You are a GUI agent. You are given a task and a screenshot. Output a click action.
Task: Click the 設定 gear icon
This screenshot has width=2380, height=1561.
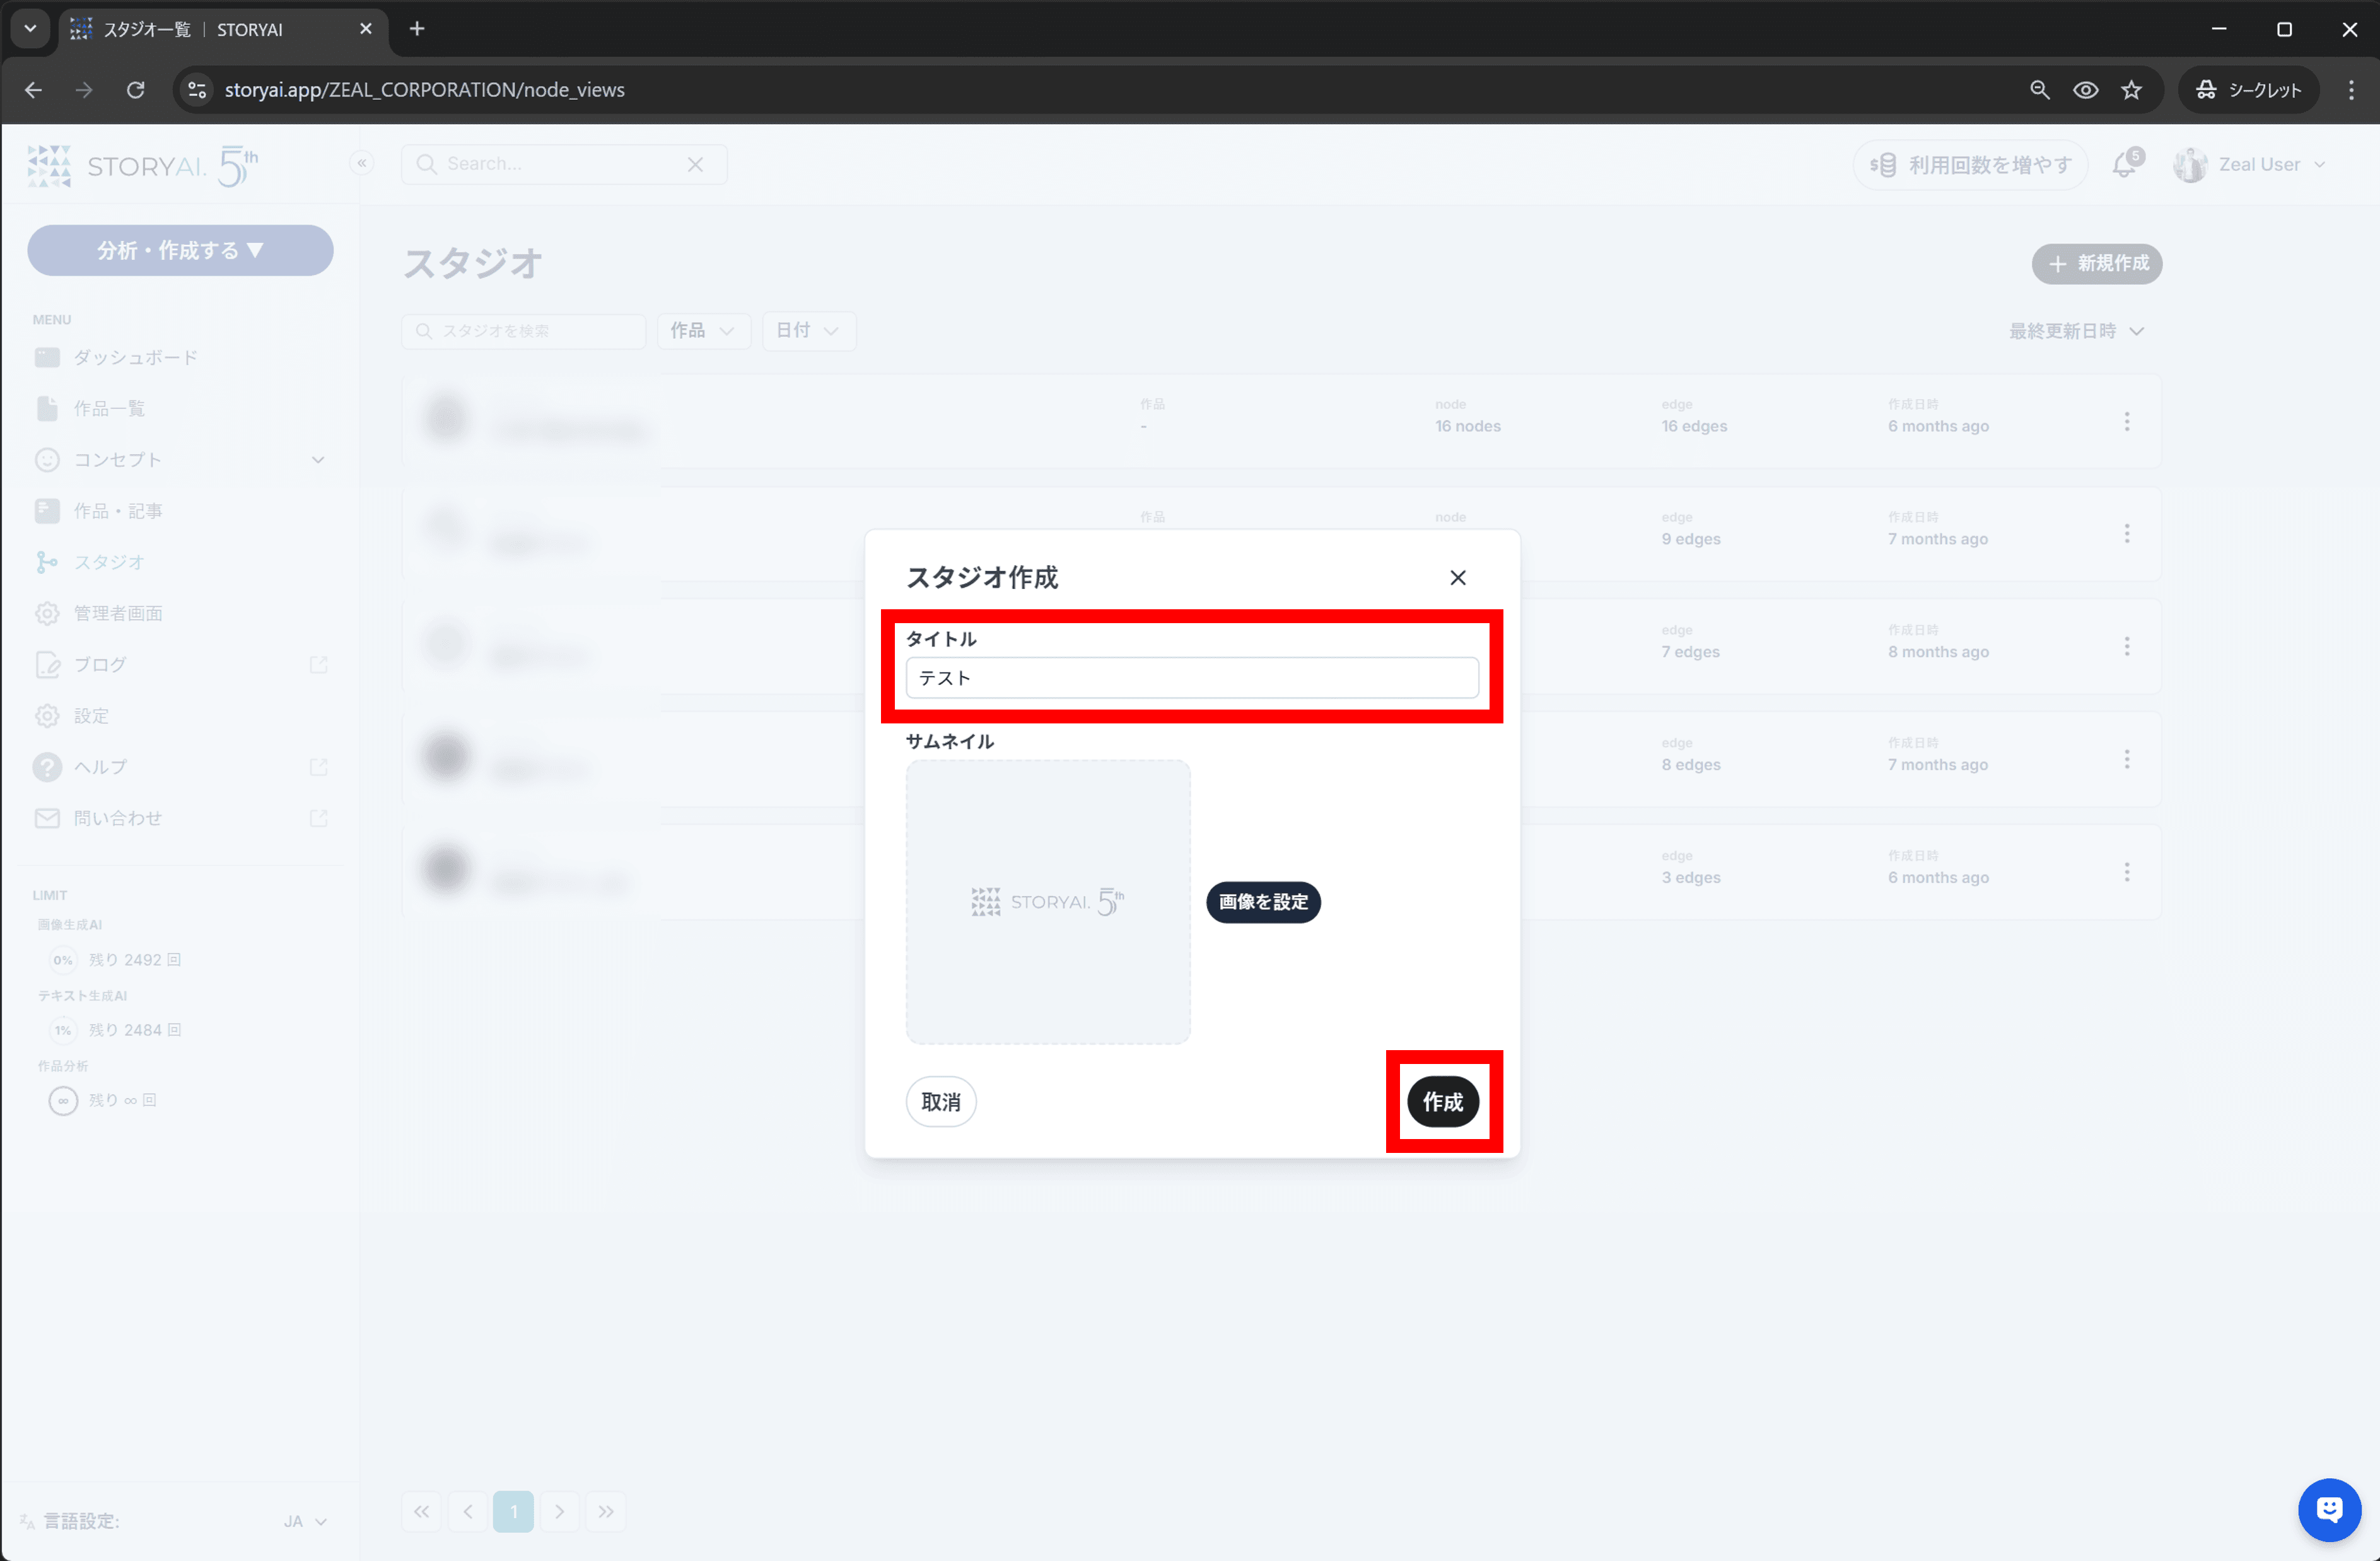tap(47, 715)
